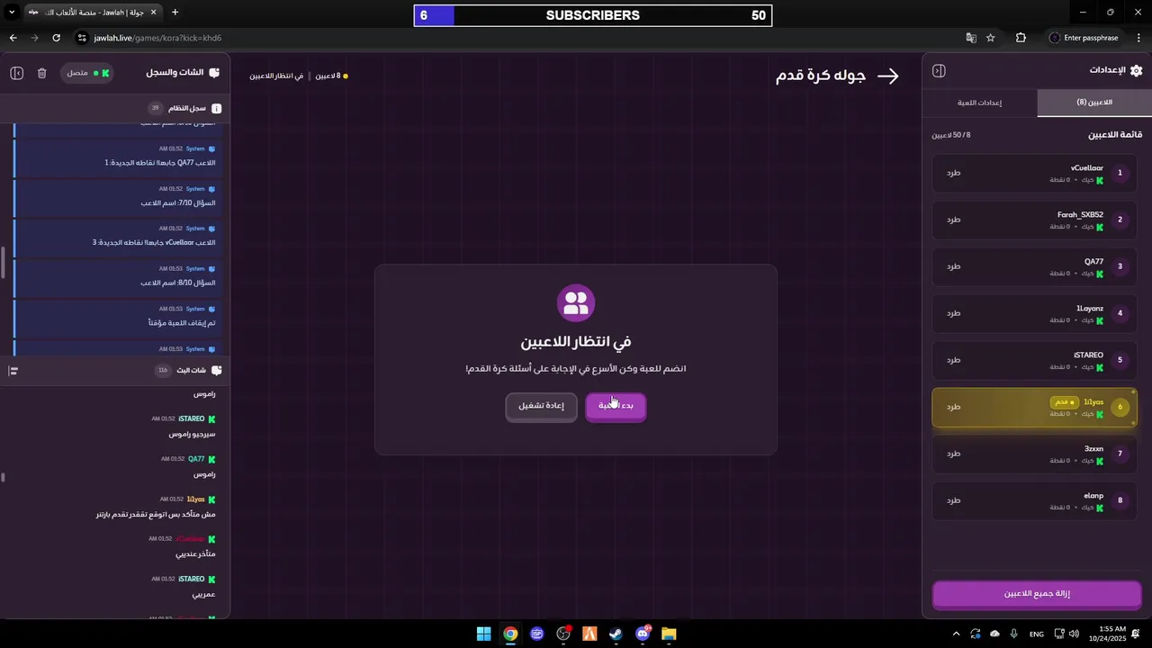
Task: Switch to the إعدادات اللعبة tab
Action: point(979,103)
